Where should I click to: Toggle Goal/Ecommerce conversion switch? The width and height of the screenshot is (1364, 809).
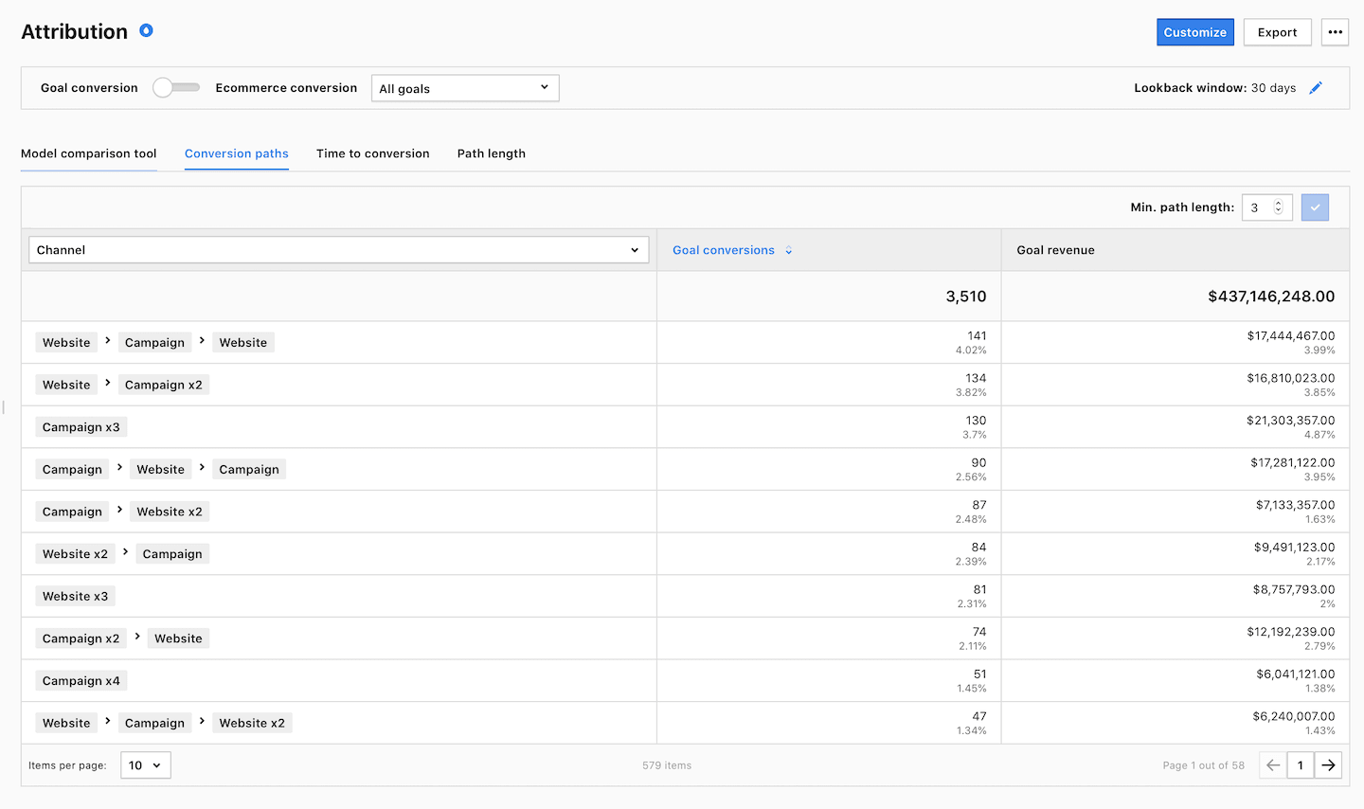tap(176, 88)
